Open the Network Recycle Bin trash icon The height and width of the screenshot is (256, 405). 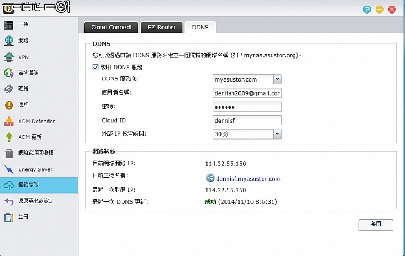[9, 153]
